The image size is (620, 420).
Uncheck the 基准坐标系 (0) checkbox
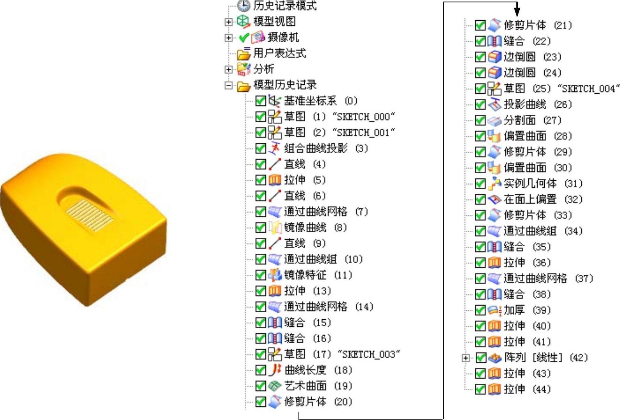coord(261,101)
